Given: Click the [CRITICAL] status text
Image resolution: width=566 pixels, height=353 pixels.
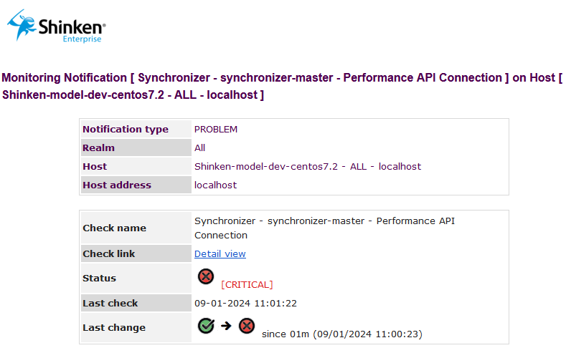Looking at the screenshot, I should pyautogui.click(x=247, y=284).
